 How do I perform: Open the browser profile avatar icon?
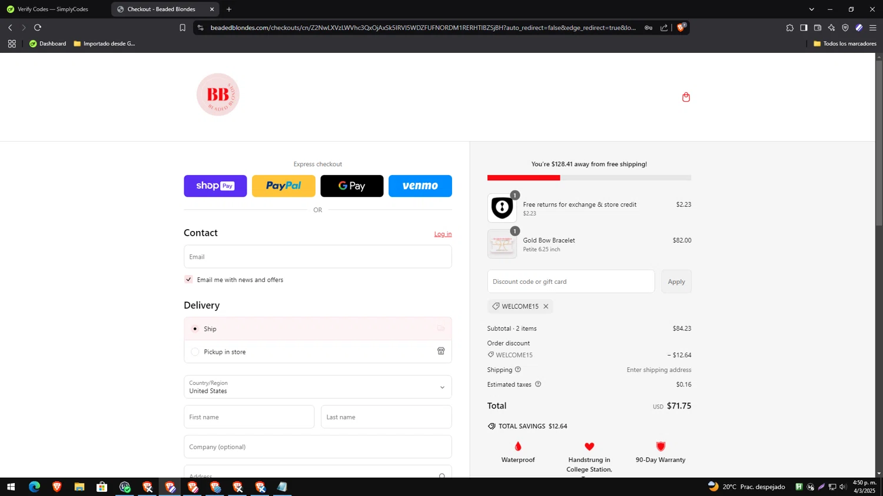[x=859, y=28]
